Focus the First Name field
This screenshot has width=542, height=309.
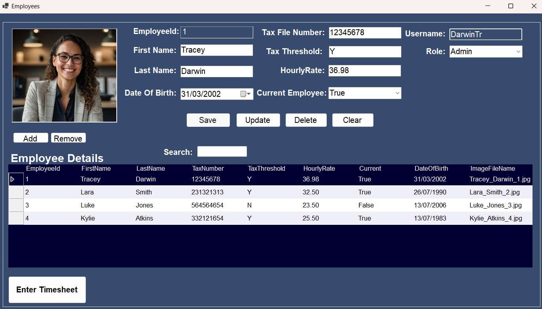tap(216, 50)
